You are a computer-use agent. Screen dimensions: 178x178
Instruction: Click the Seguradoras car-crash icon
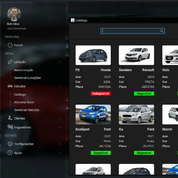click(x=10, y=127)
